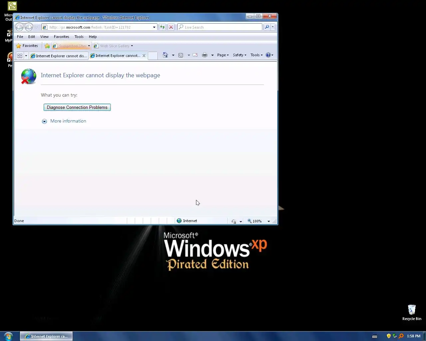Switch to the first Internet Explorer cannot dis... tab

pos(59,56)
